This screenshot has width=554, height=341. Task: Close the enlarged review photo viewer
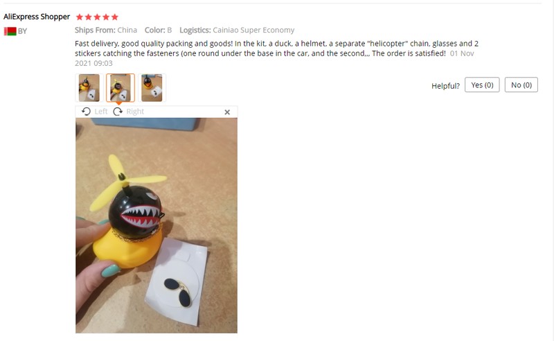[x=227, y=112]
